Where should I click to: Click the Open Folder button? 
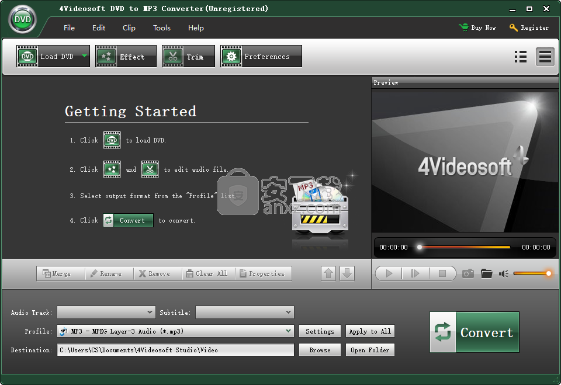pos(370,349)
